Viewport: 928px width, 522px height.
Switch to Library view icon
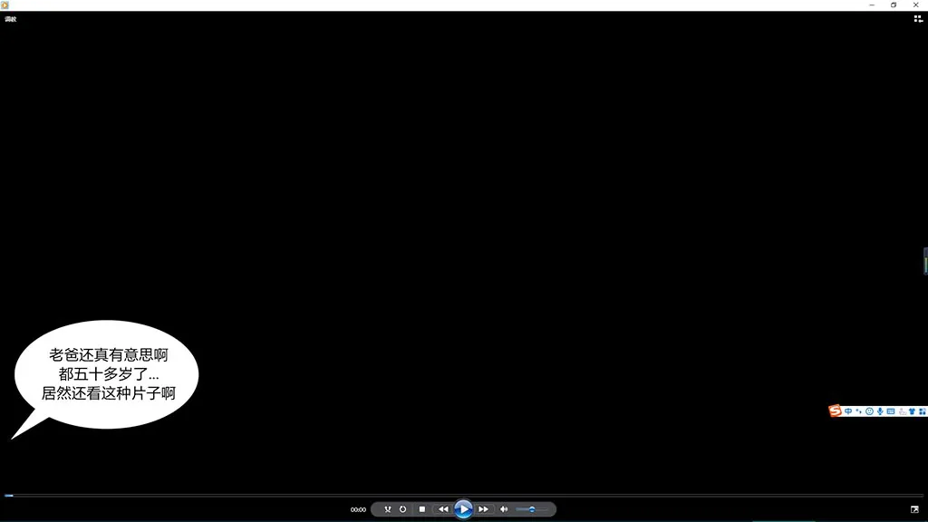pos(917,18)
